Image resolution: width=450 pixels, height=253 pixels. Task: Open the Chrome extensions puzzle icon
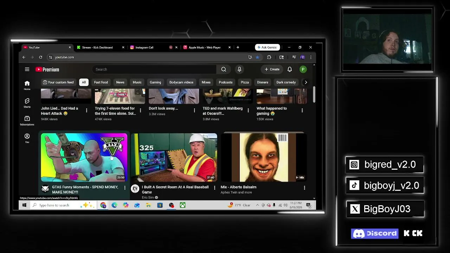(x=269, y=57)
